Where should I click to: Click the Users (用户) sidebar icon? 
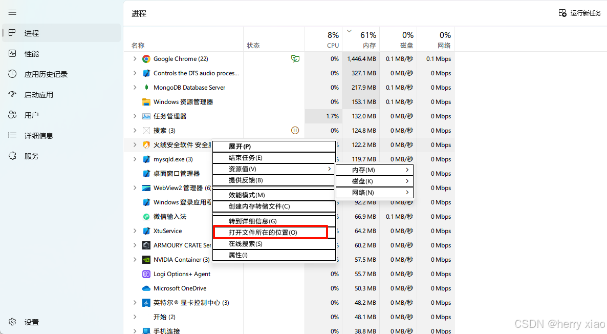[12, 115]
